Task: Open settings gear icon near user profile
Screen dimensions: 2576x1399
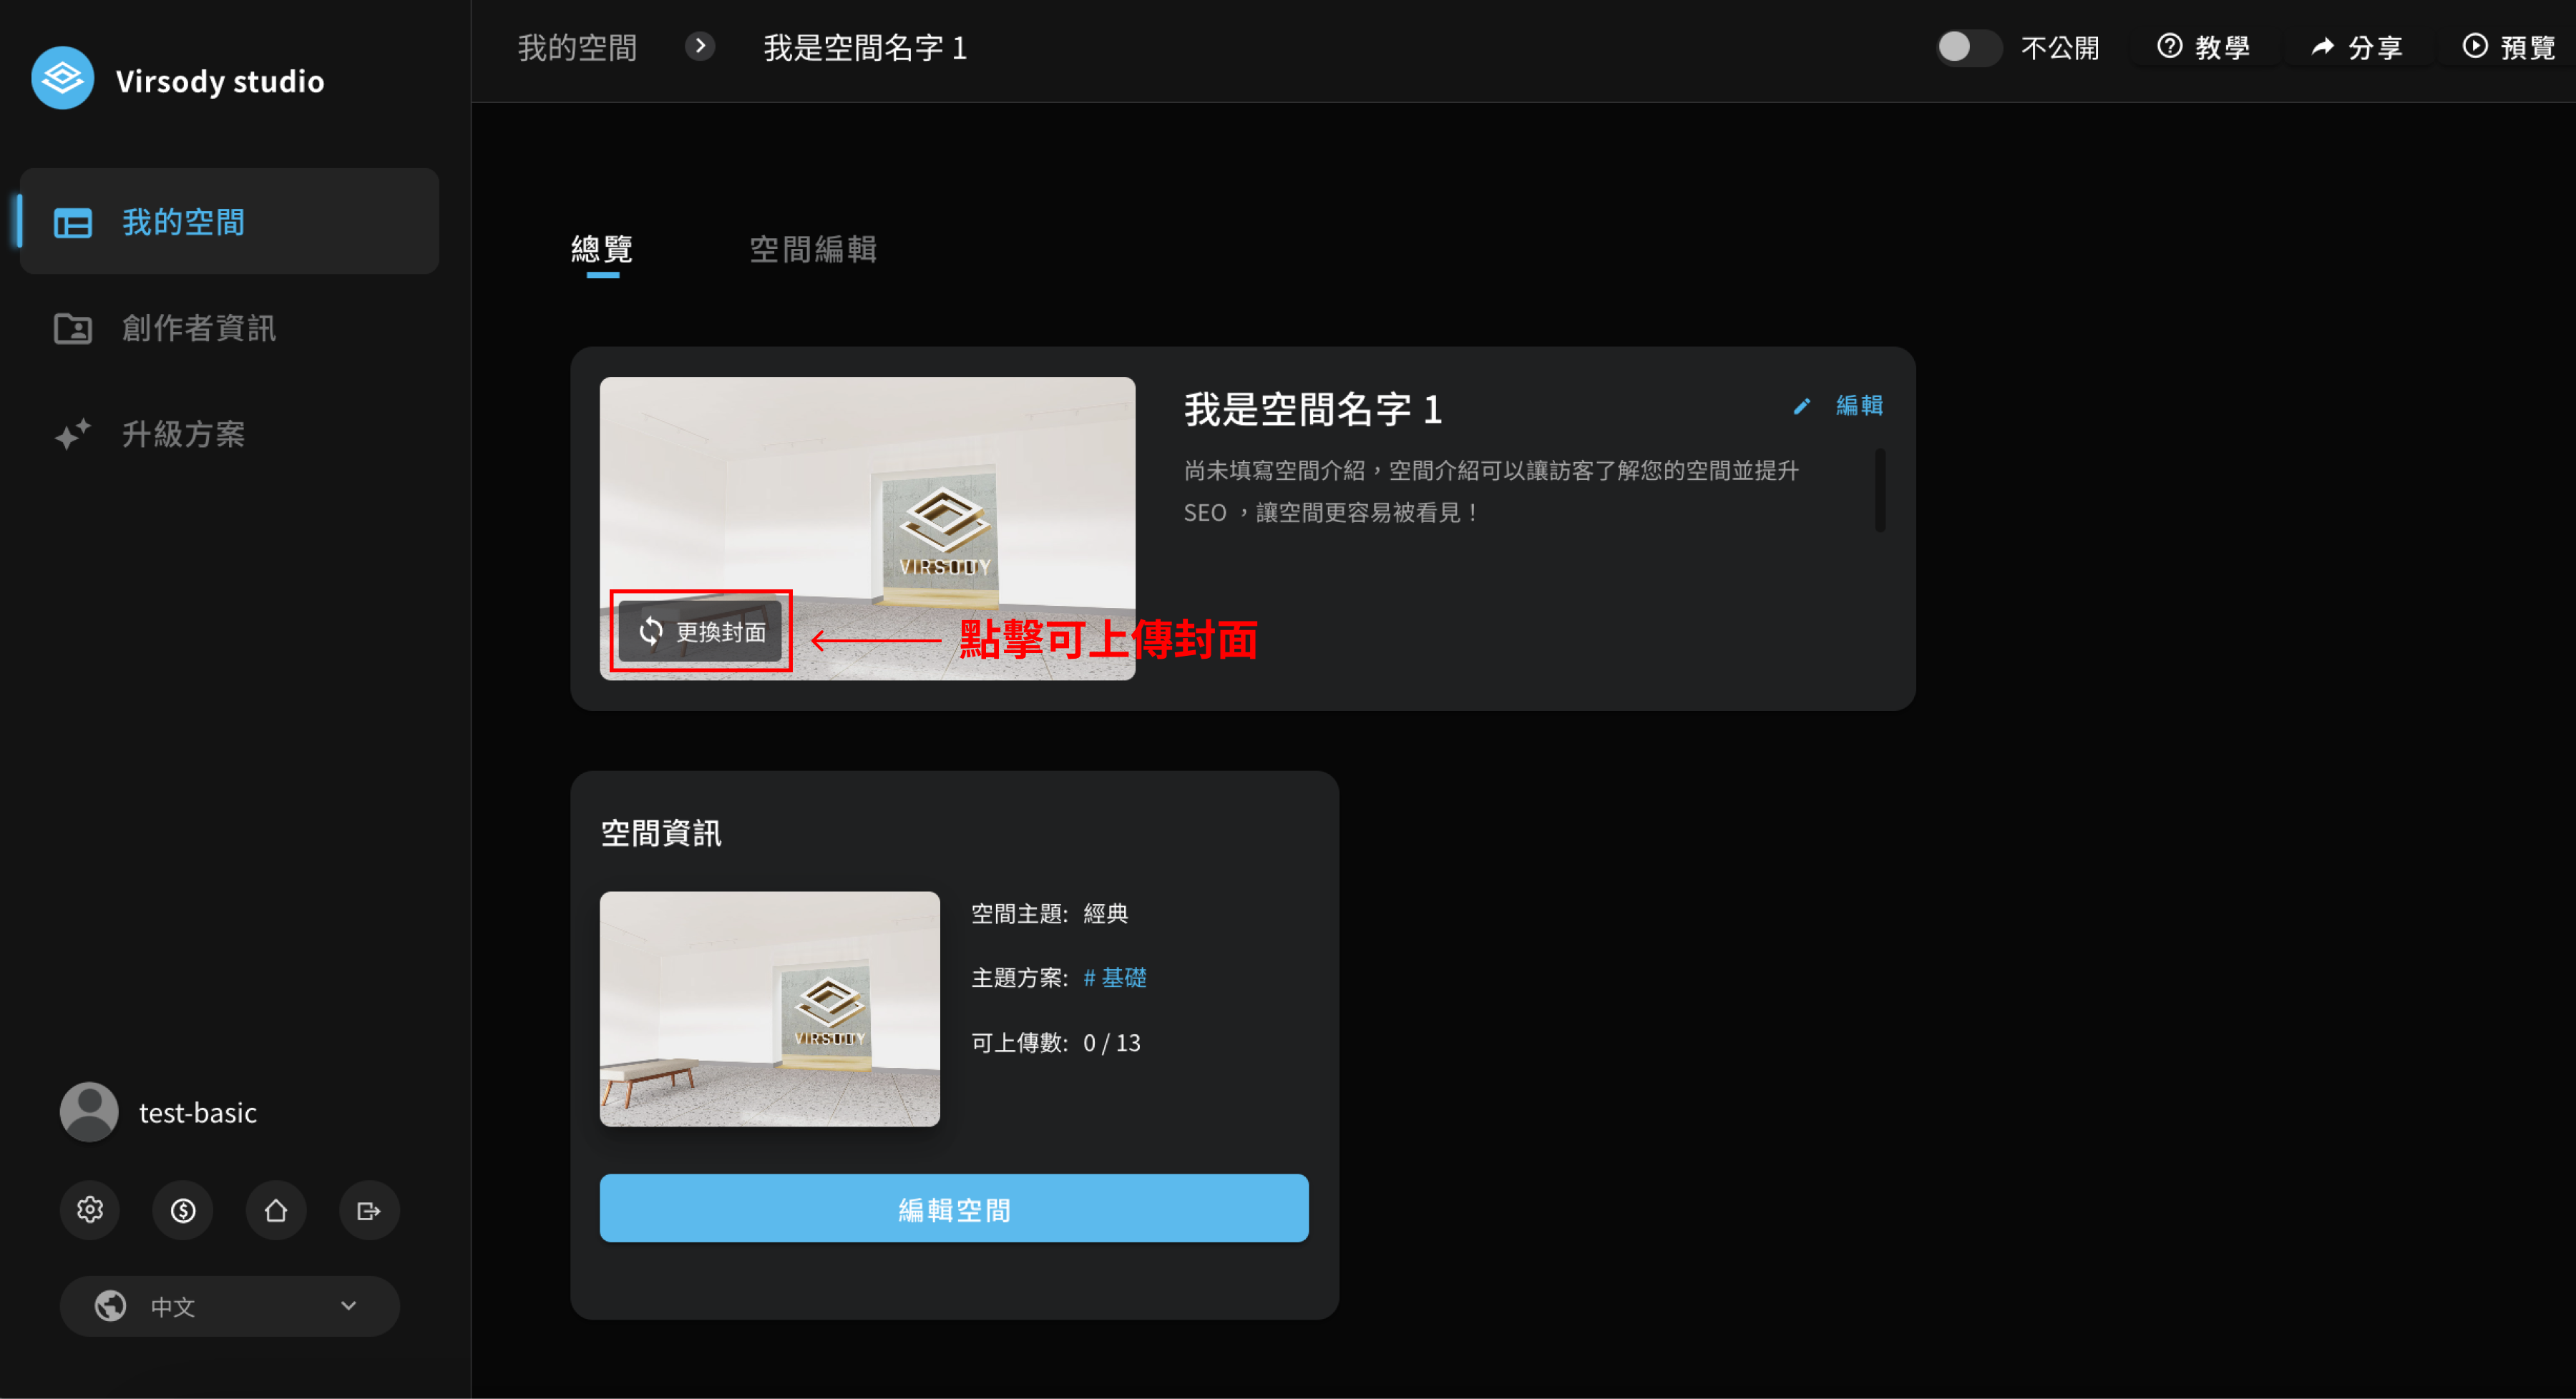Action: coord(90,1210)
